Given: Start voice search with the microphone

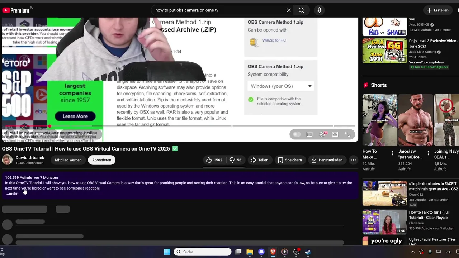Looking at the screenshot, I should 319,10.
